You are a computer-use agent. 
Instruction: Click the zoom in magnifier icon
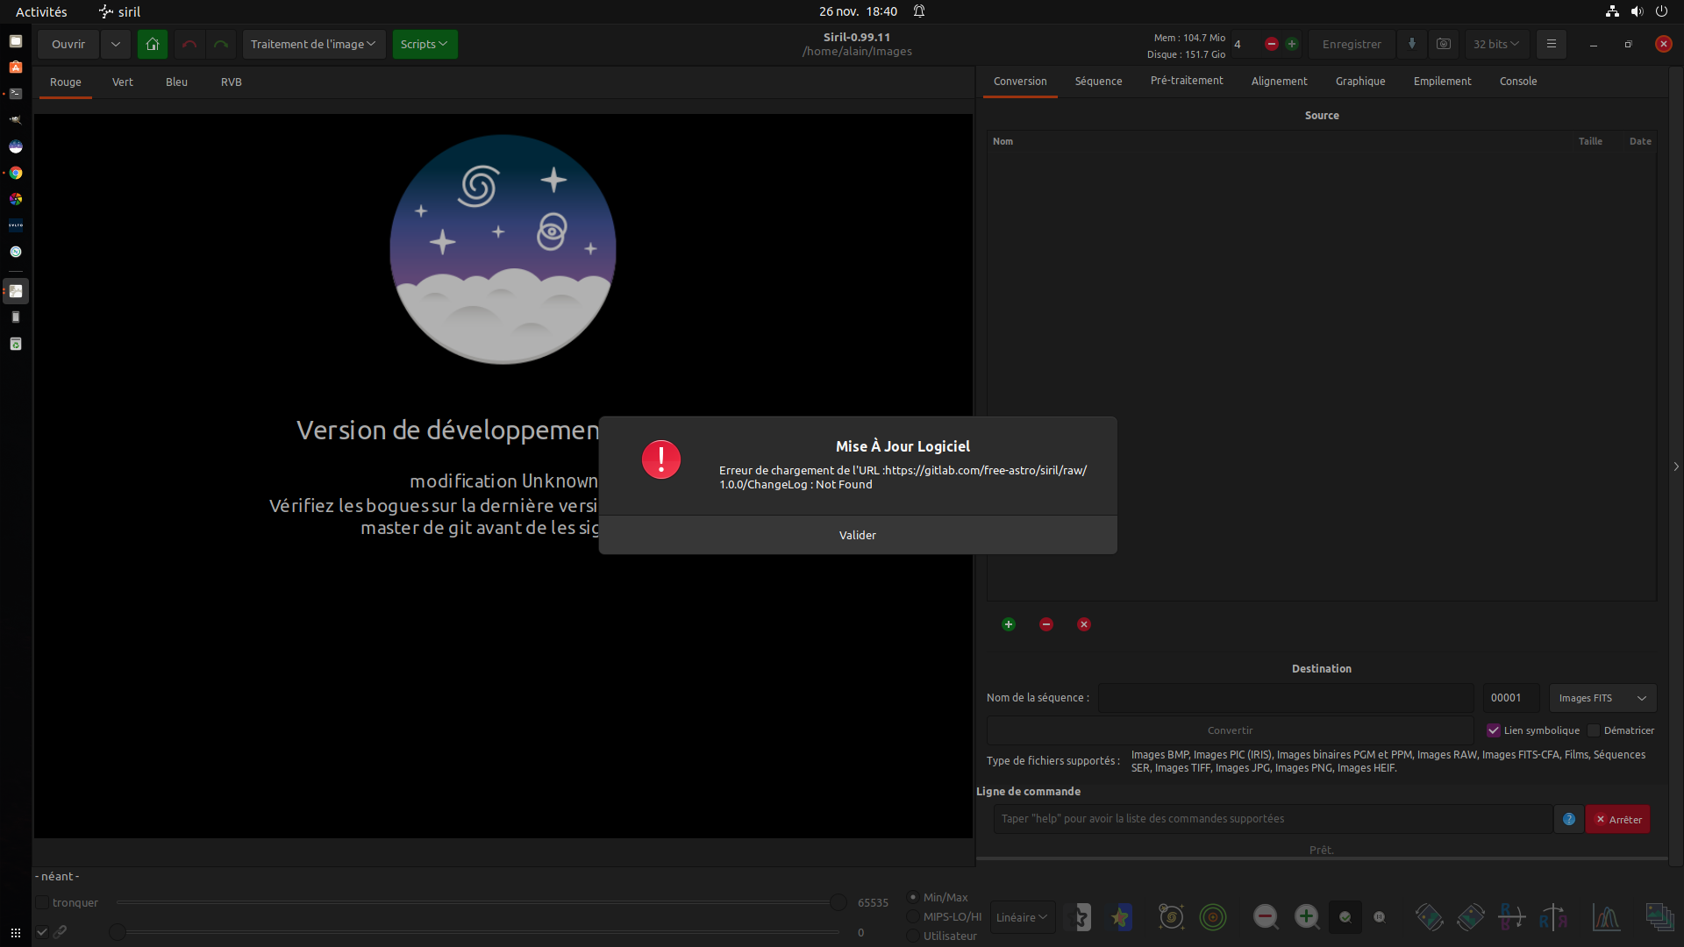point(1306,917)
